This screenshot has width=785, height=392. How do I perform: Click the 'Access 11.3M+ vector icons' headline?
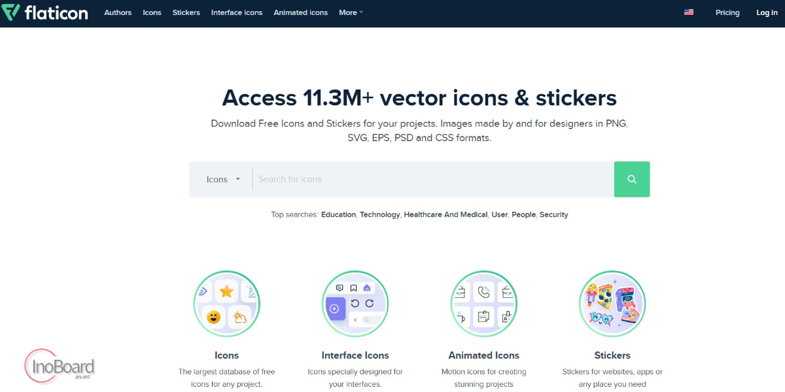tap(419, 97)
